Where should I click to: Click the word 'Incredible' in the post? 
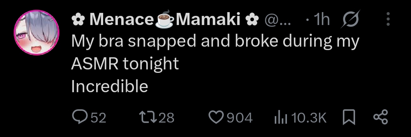(x=110, y=87)
